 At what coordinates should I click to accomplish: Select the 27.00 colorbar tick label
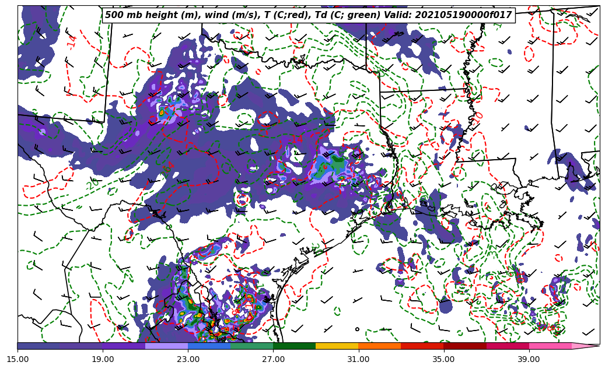pyautogui.click(x=273, y=359)
